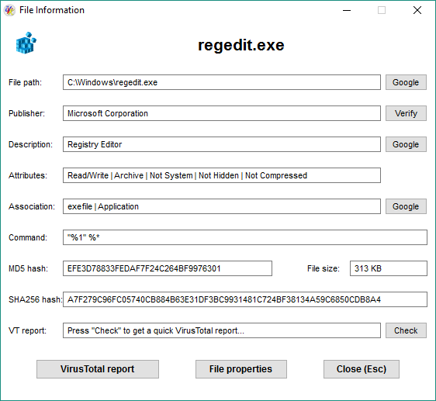Click the SHA256 hash field
The height and width of the screenshot is (401, 436).
click(245, 299)
